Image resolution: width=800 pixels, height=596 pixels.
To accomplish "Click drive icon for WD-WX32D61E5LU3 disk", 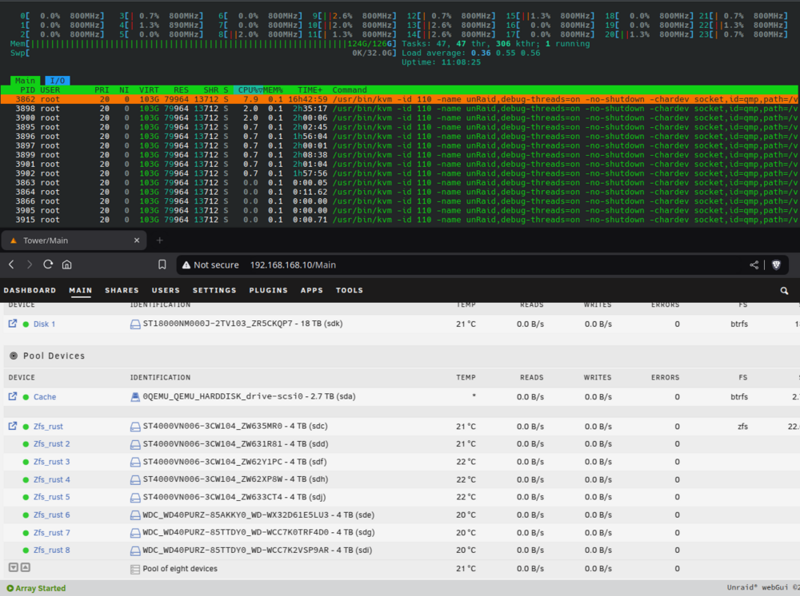I will (135, 515).
